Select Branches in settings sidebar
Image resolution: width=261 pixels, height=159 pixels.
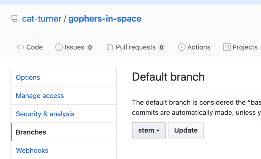63,132
